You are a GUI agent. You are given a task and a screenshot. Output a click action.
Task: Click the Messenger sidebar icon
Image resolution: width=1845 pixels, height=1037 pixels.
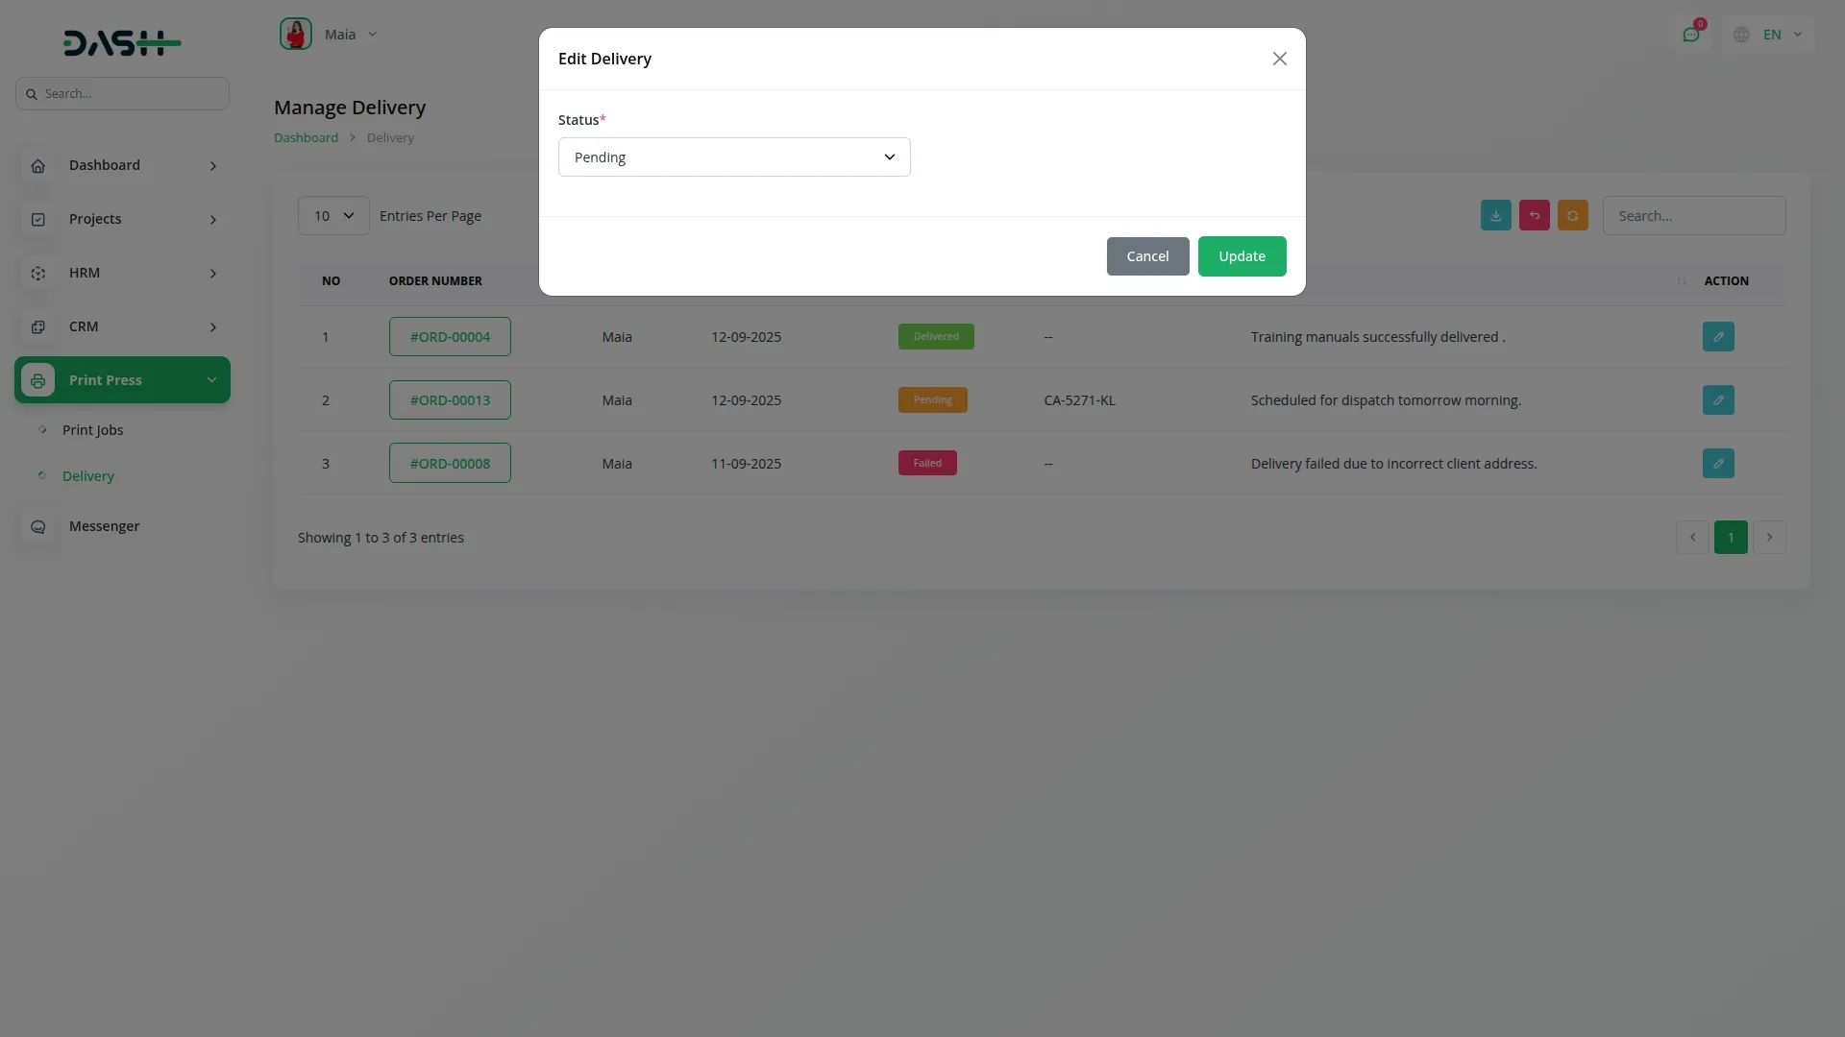[x=38, y=526]
